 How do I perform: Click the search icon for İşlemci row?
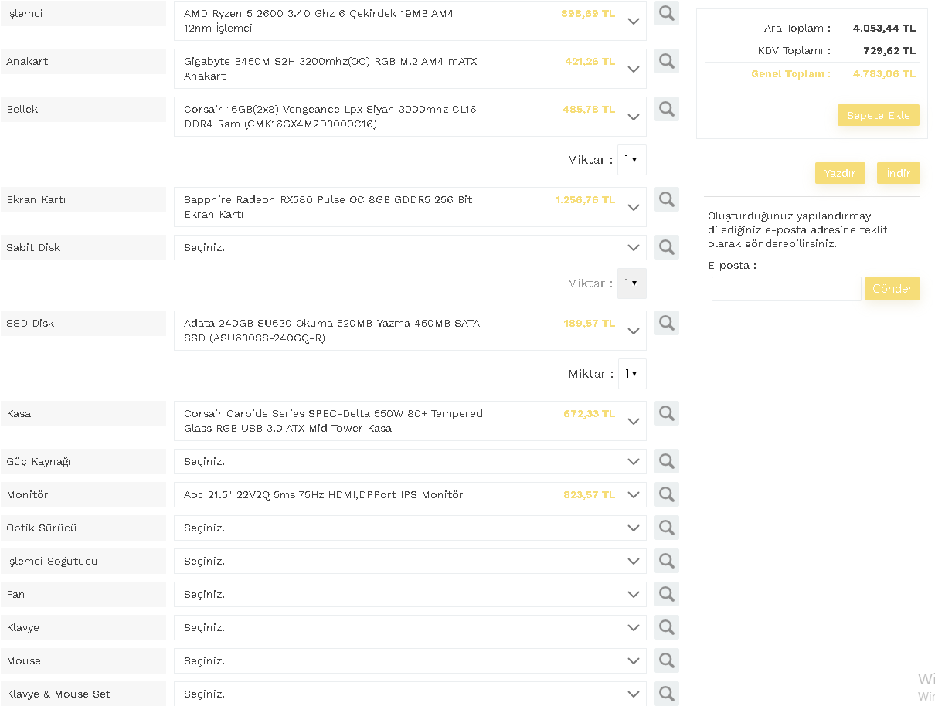point(666,13)
